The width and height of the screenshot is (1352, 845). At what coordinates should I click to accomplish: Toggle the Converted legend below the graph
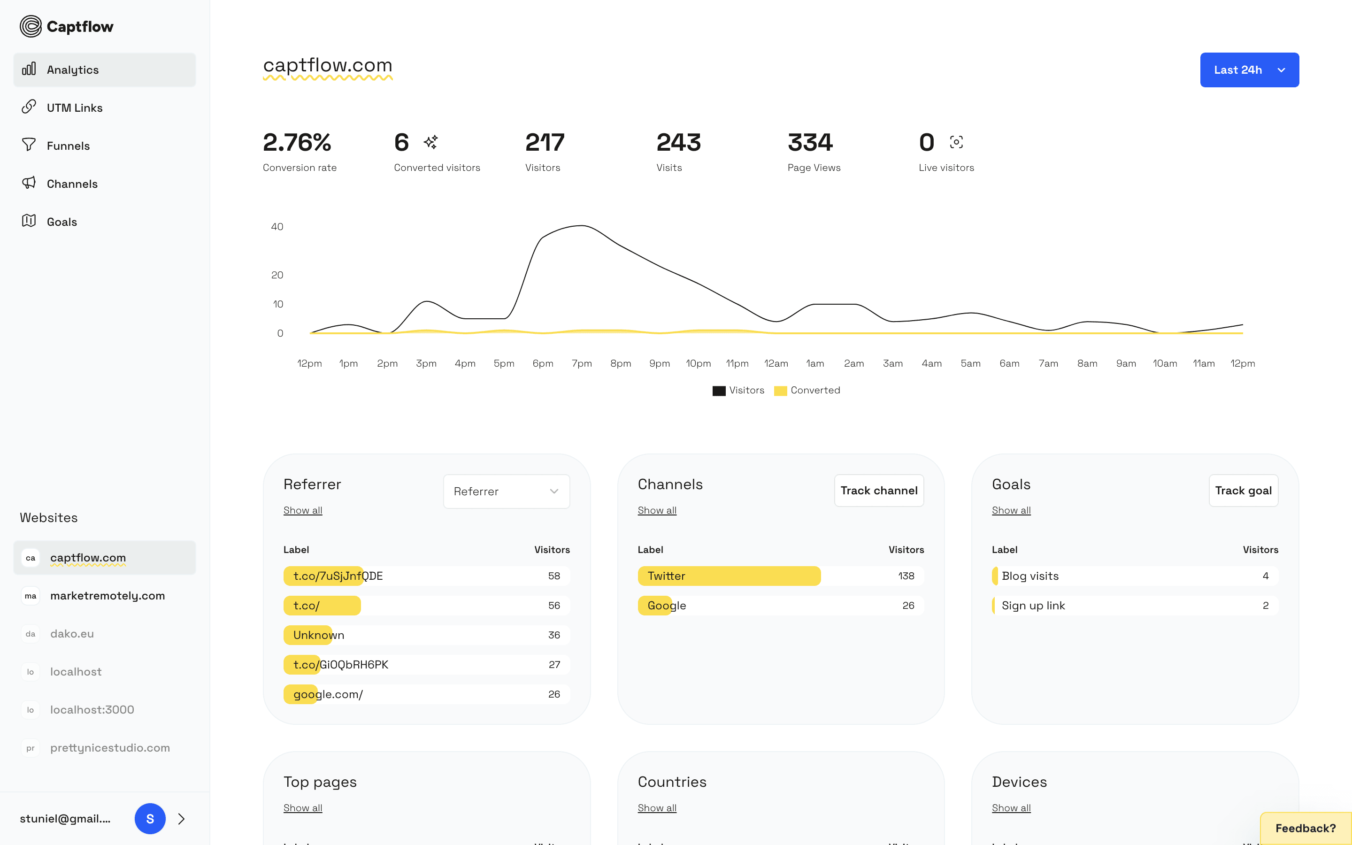point(807,390)
